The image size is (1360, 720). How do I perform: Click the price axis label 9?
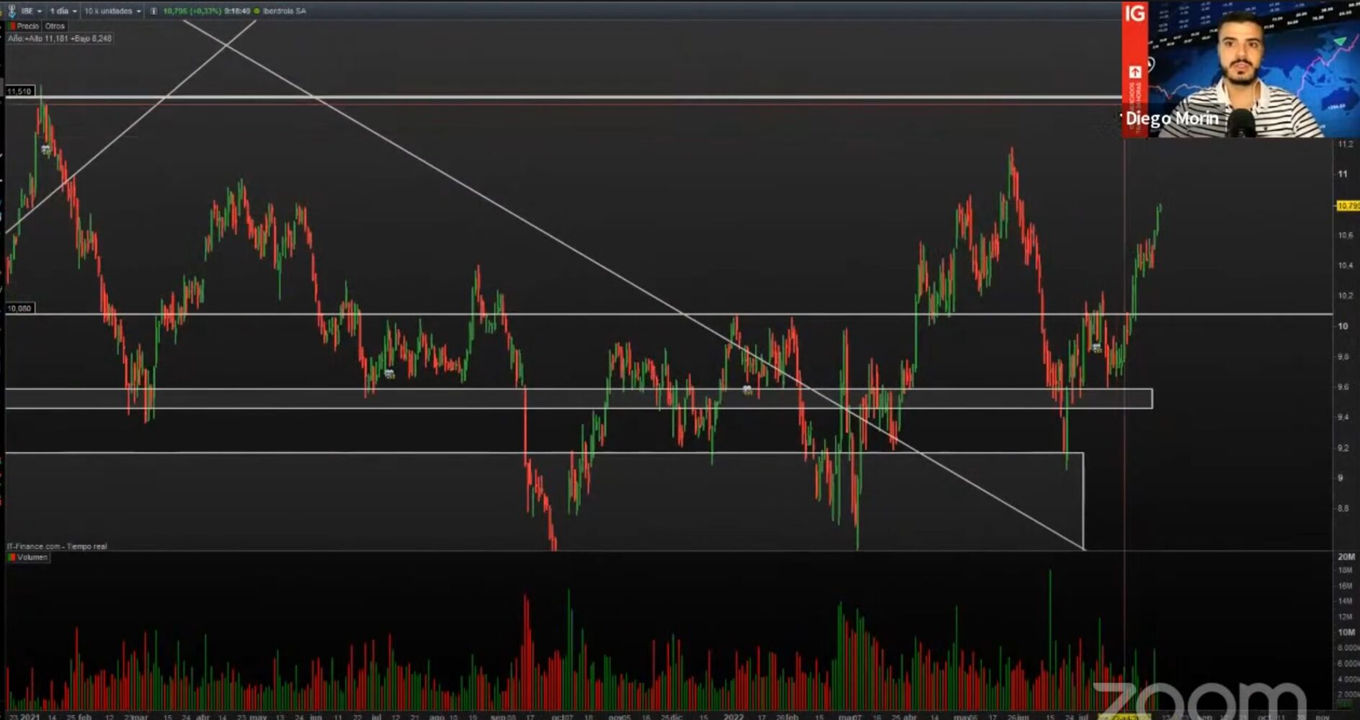click(x=1341, y=478)
